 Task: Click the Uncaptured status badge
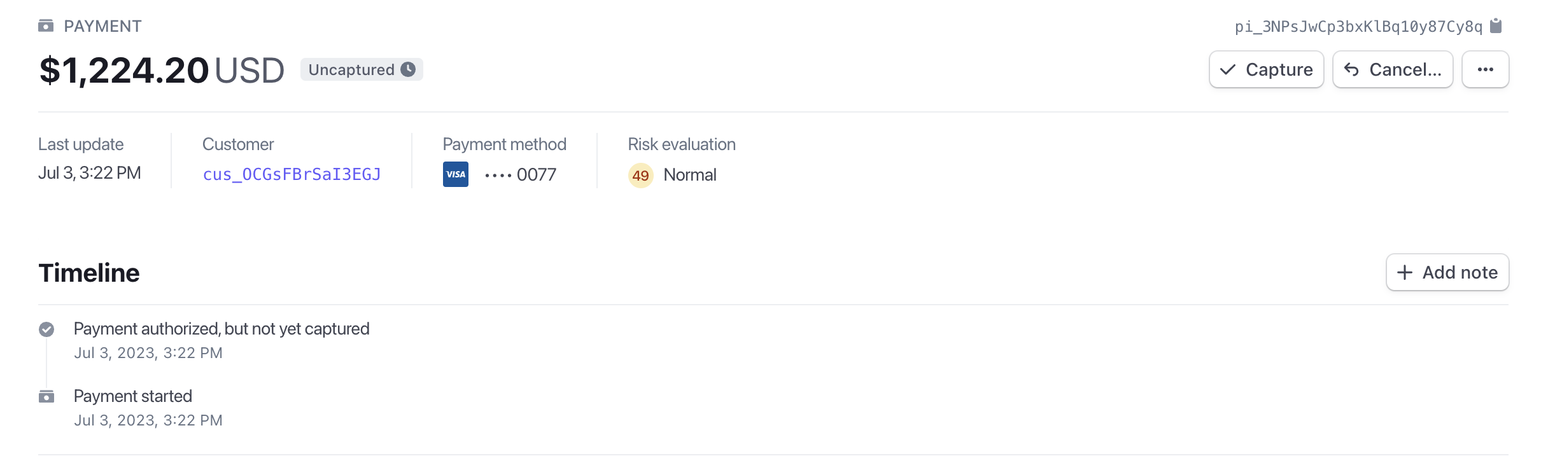click(352, 69)
